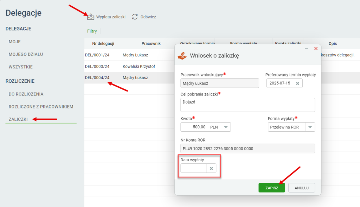The image size is (360, 207).
Task: Open the Filtry link
Action: coord(92,31)
